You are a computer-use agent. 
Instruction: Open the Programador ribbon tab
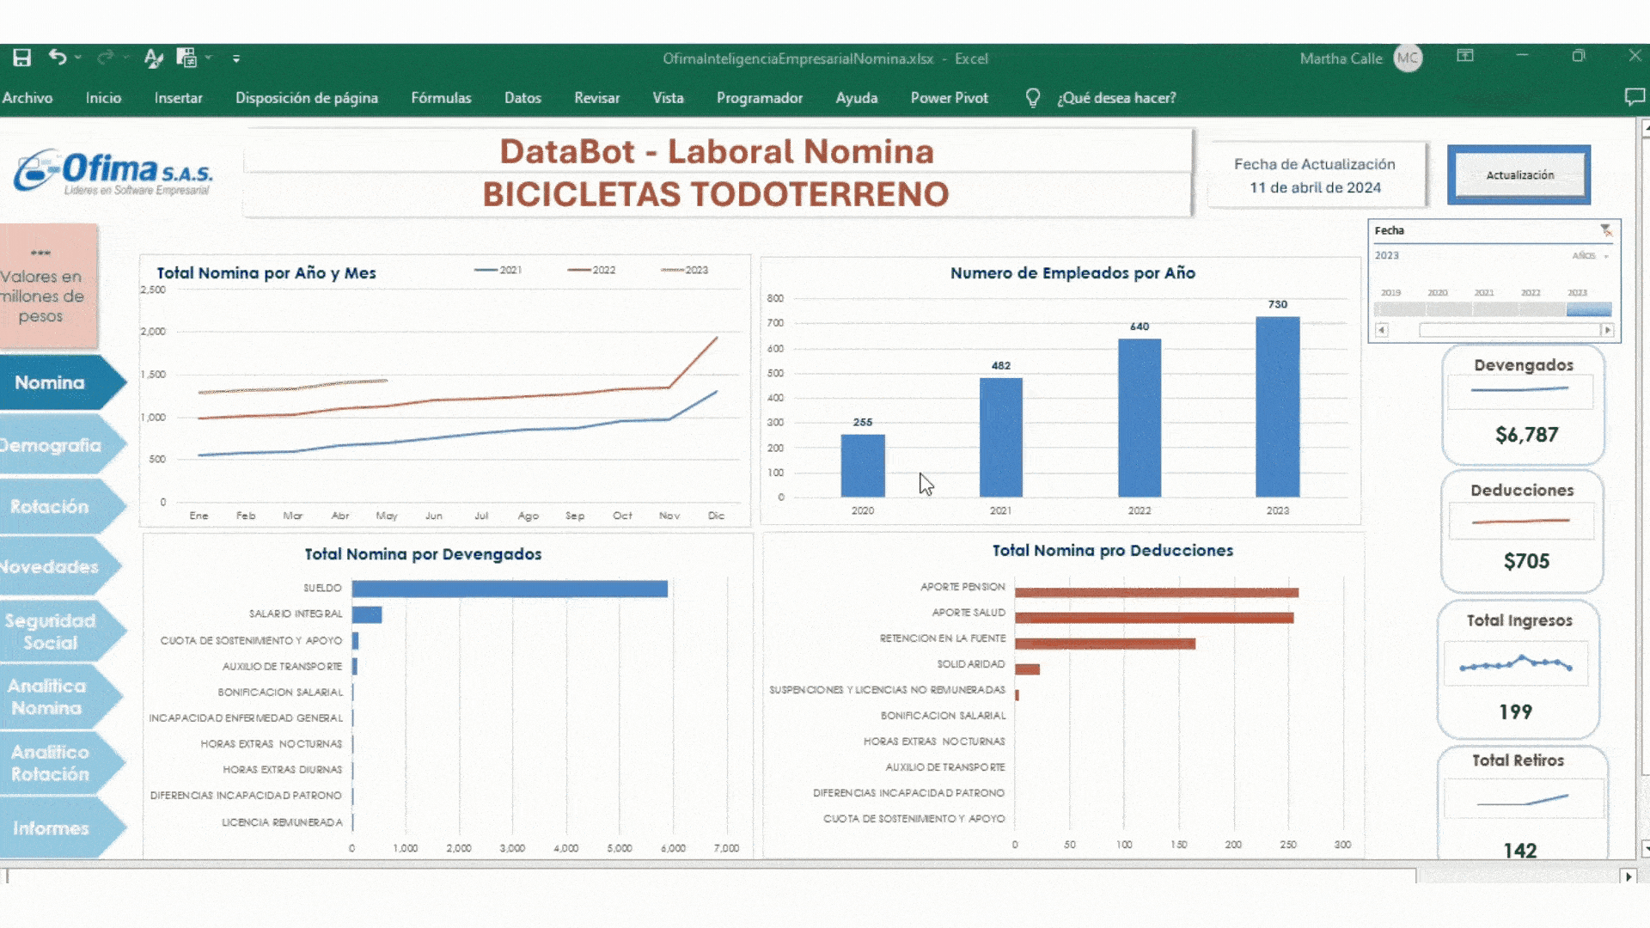click(x=760, y=98)
